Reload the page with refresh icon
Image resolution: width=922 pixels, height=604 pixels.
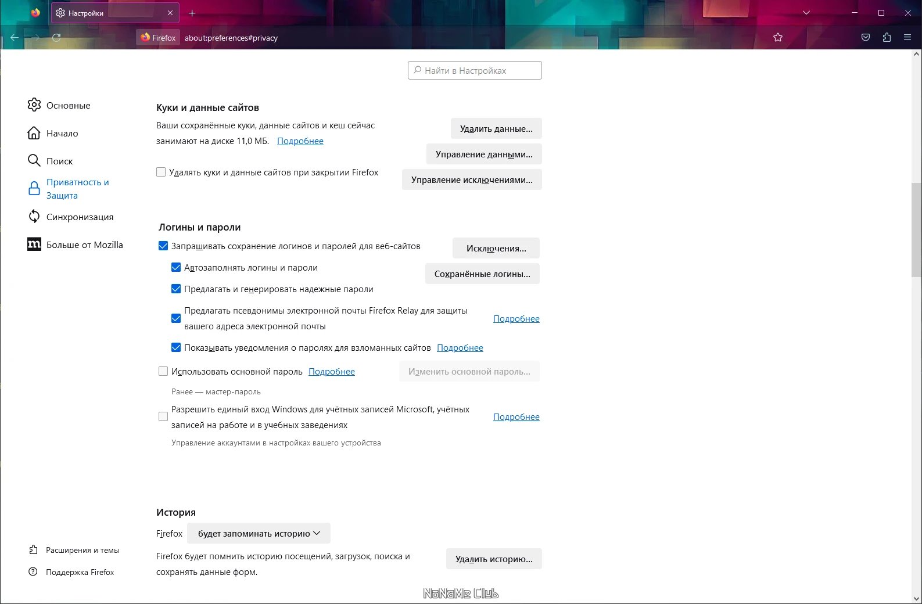pyautogui.click(x=56, y=38)
